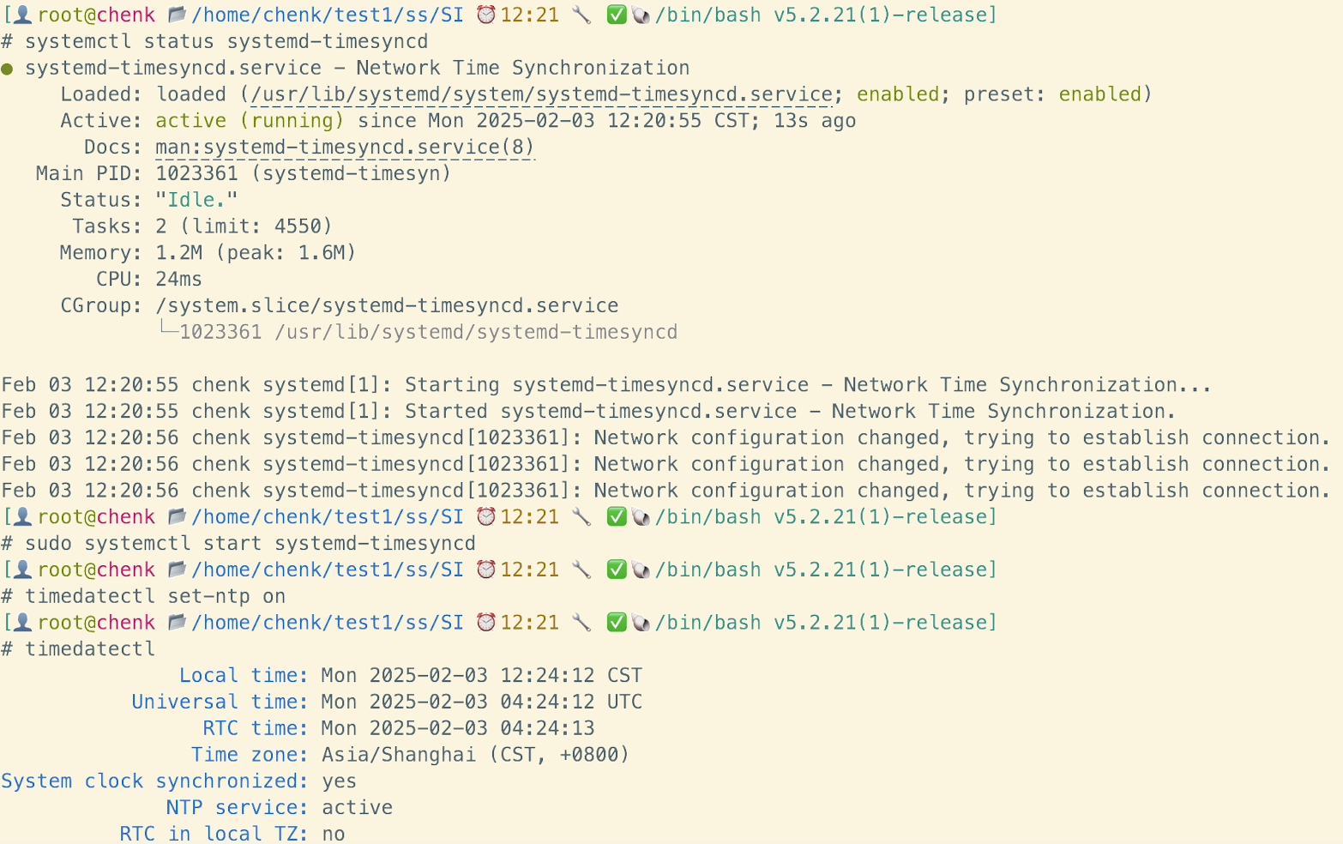This screenshot has height=844, width=1343.
Task: Click the CGroup tree entry /usr/lib/systemd/systemd-timesyncd
Action: [475, 332]
